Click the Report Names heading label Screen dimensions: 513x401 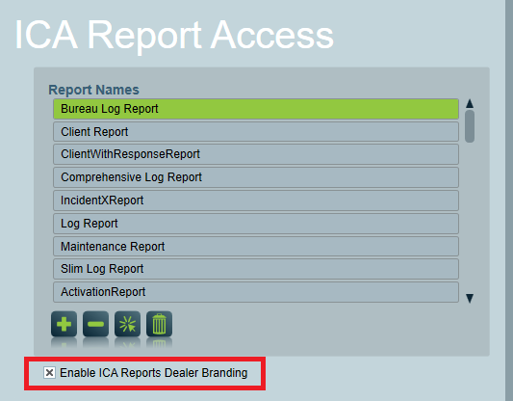[94, 90]
